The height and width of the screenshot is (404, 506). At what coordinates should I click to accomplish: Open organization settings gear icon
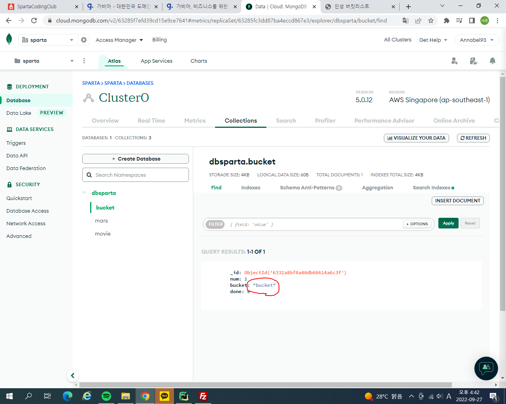[84, 40]
